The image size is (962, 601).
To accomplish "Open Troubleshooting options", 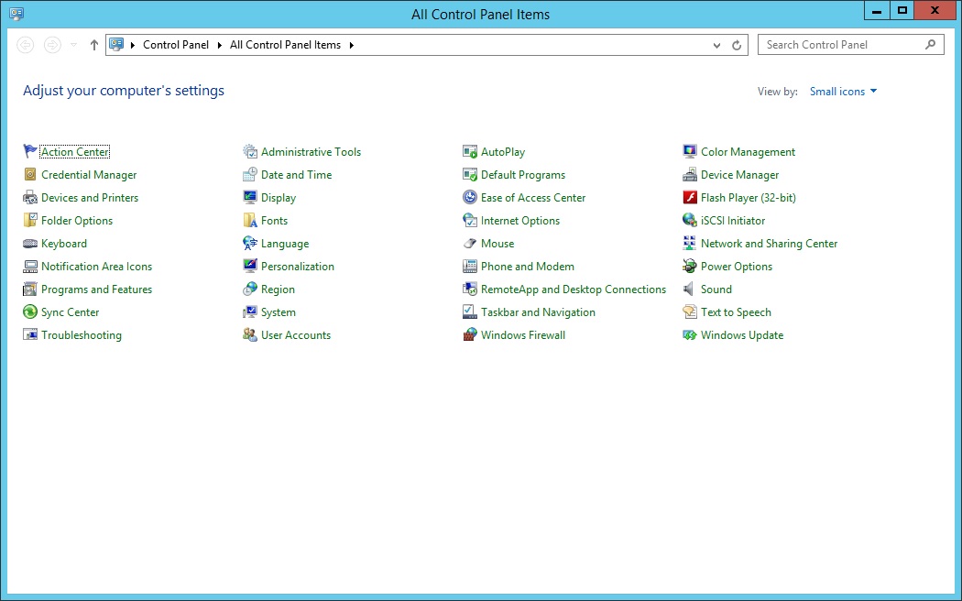I will [x=82, y=334].
